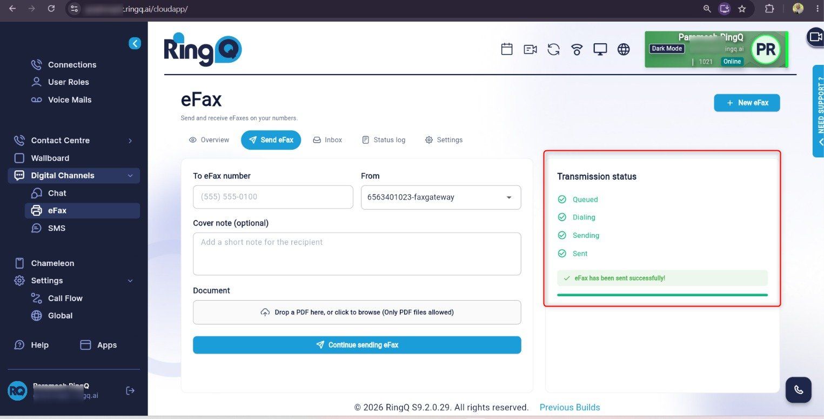Screen dimensions: 824x419
Task: Click the eFax sent successfully message
Action: (662, 278)
